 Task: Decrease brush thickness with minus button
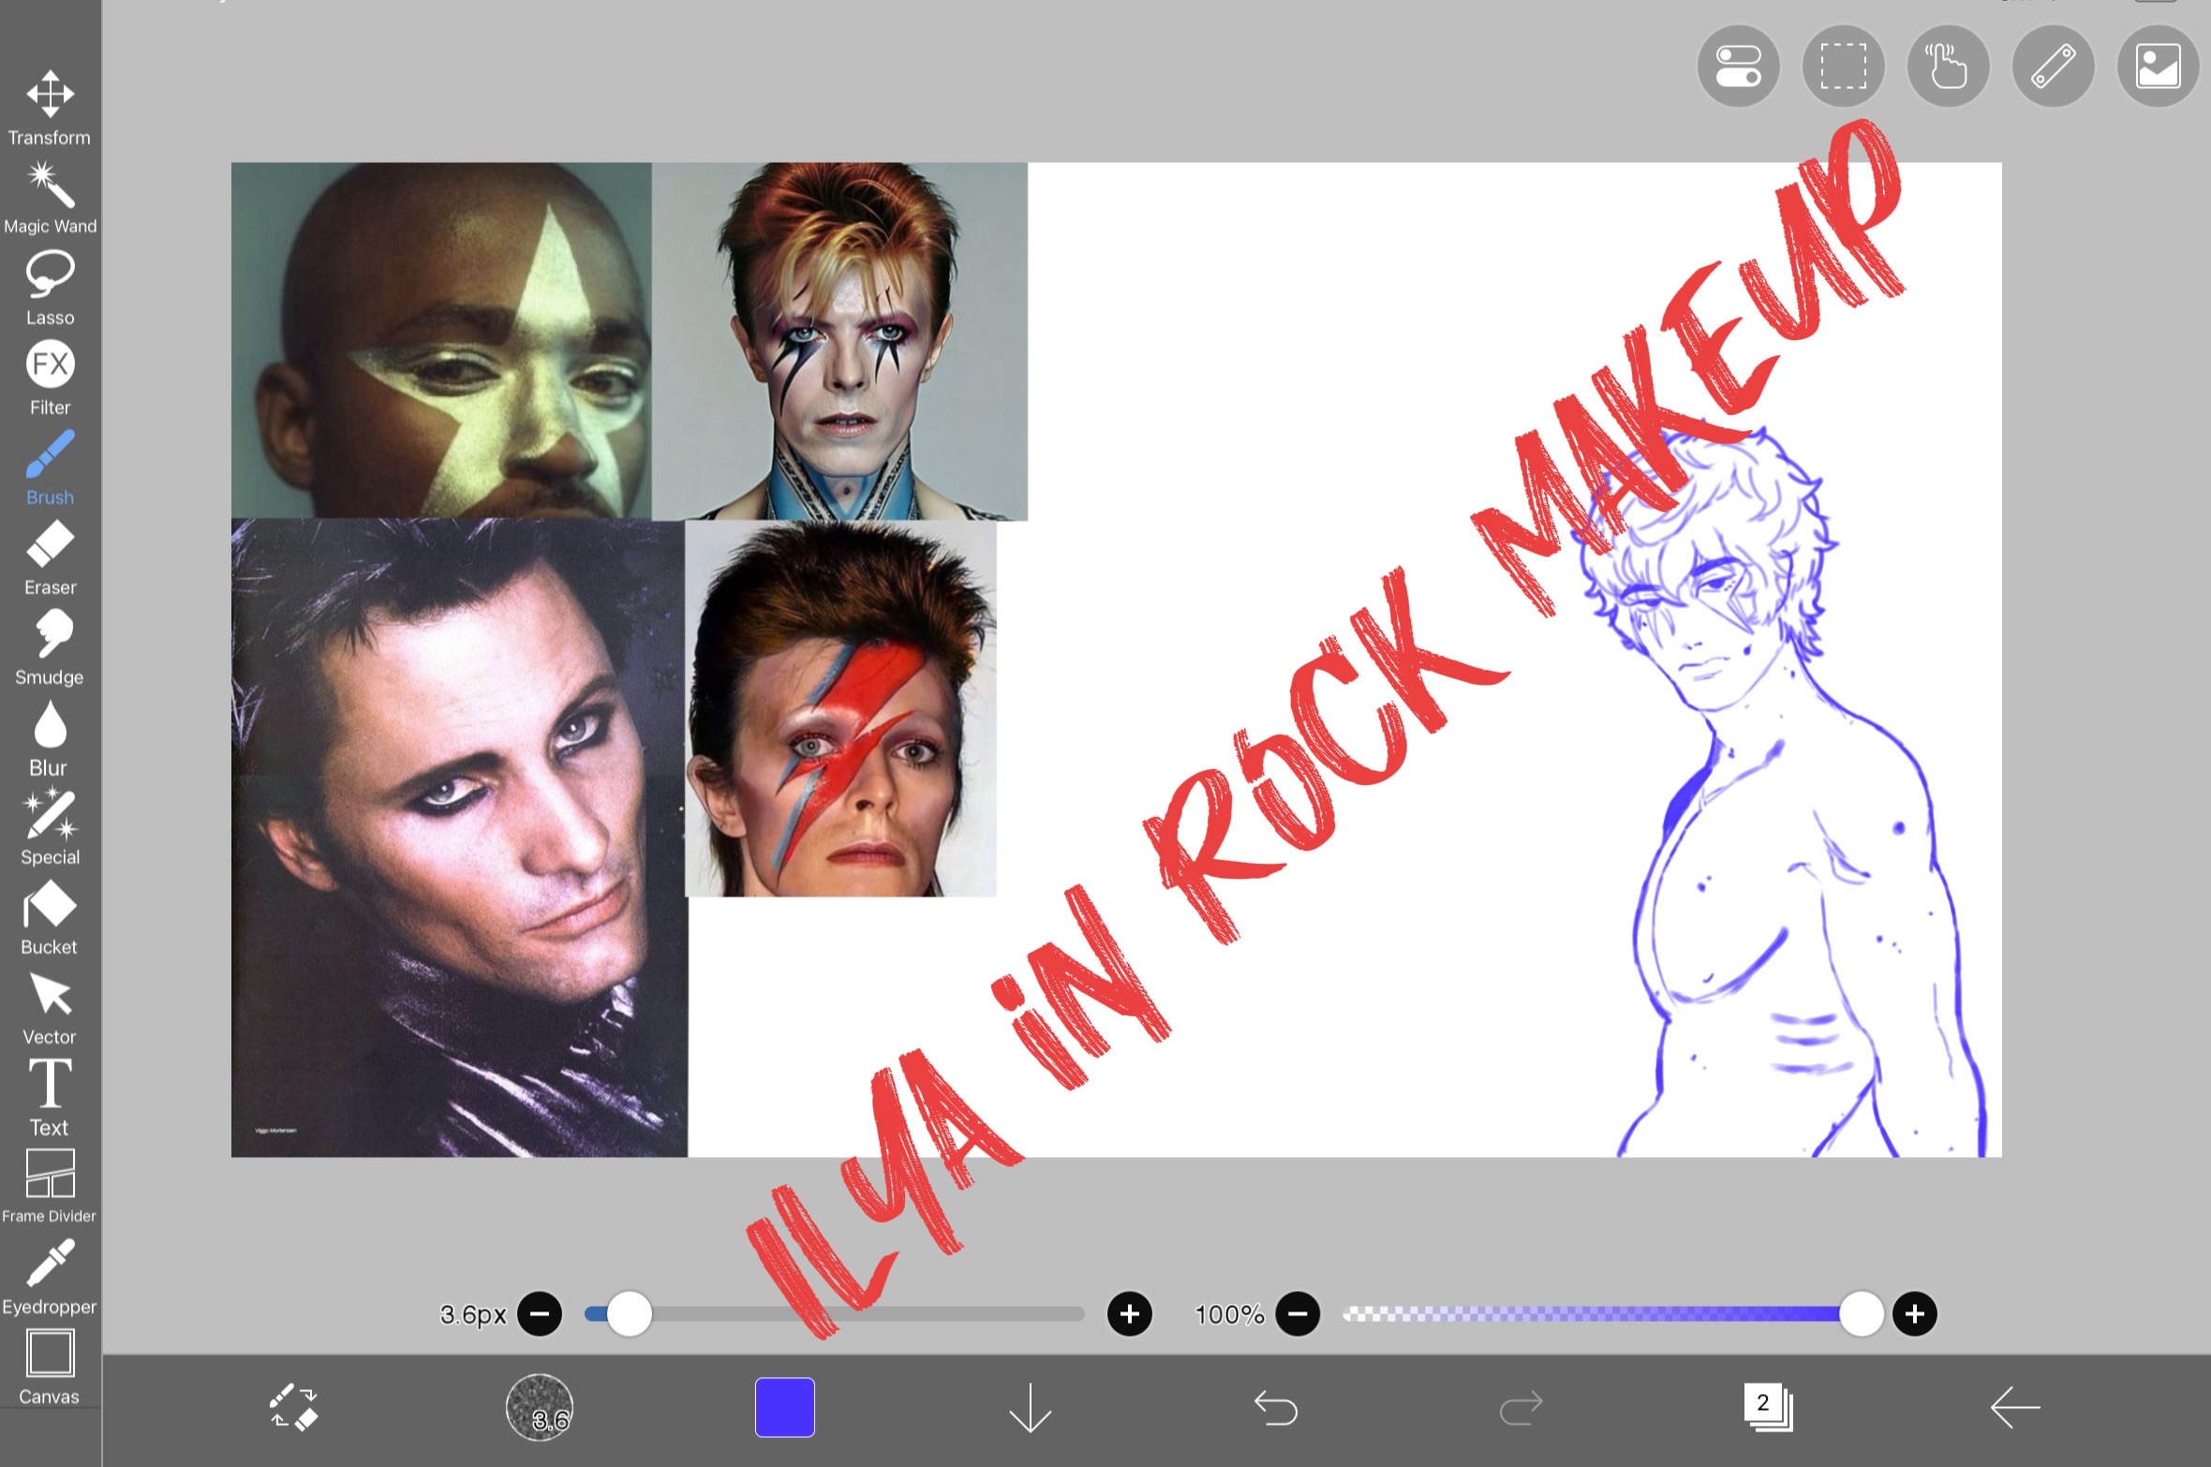[540, 1314]
